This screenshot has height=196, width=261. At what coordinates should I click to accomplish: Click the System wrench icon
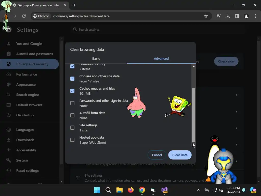[x=9, y=160]
